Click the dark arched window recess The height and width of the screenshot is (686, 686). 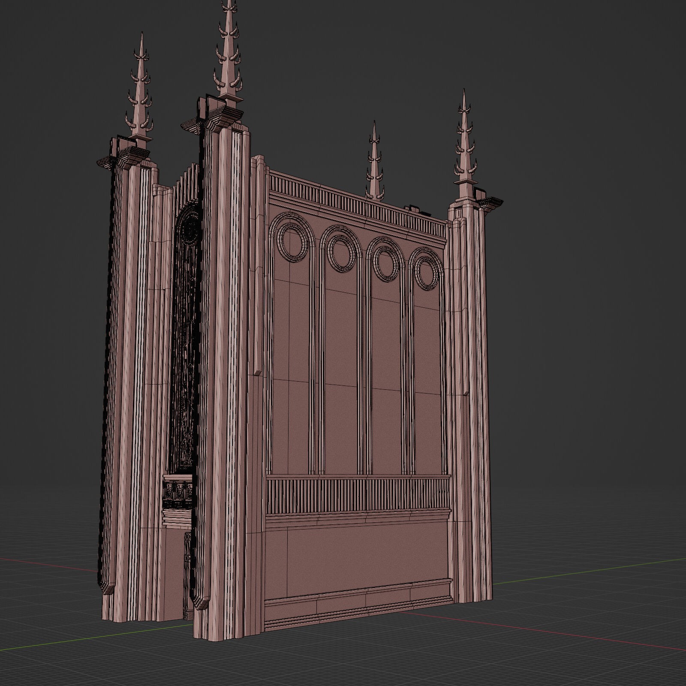(187, 343)
